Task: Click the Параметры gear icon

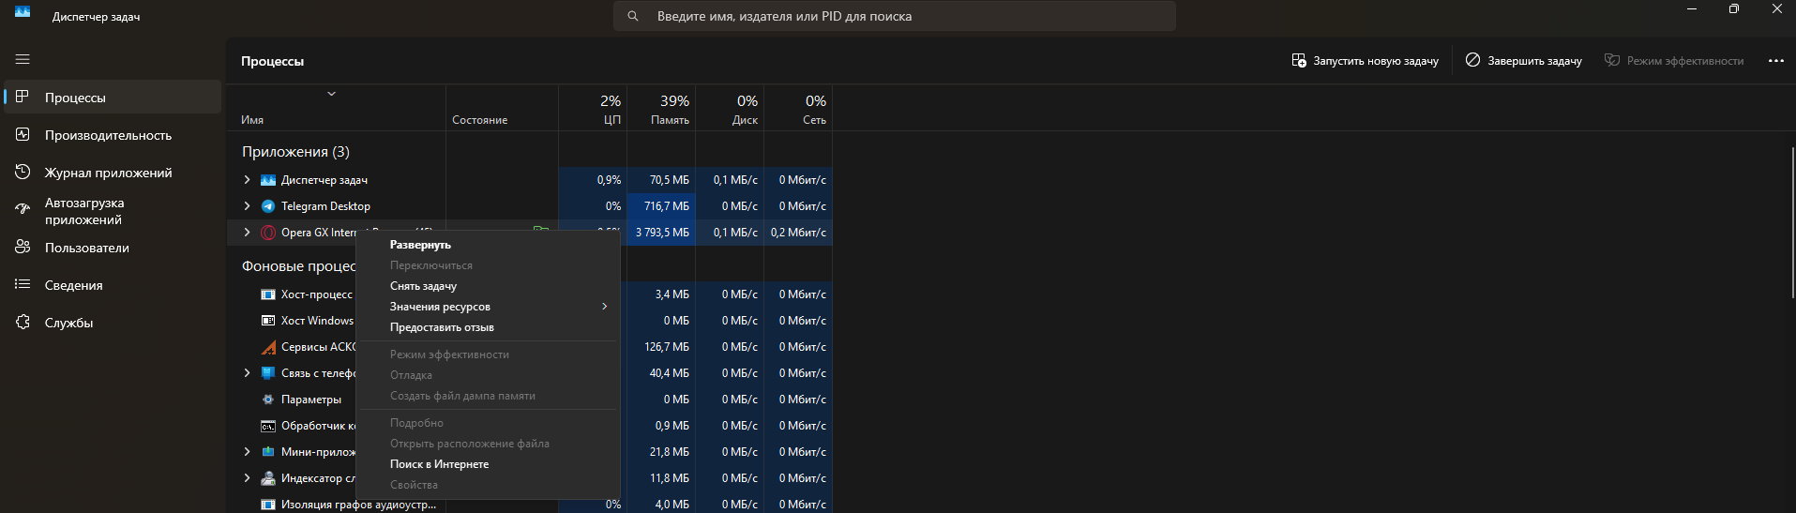Action: [x=268, y=400]
